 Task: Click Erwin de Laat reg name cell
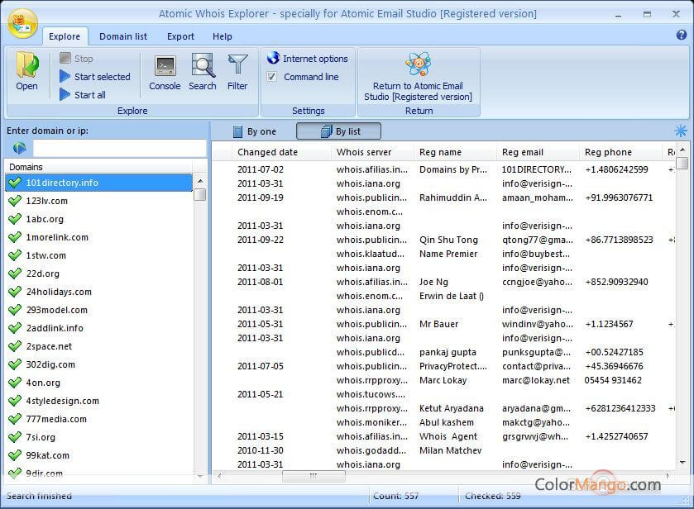click(452, 296)
